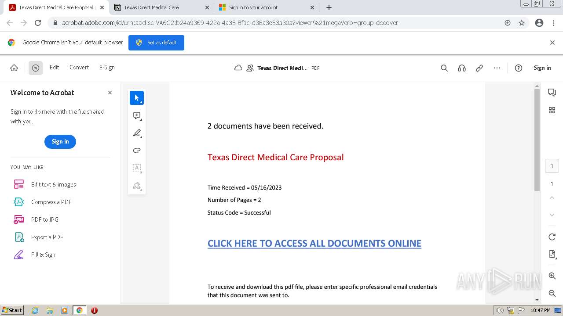Open the help question mark icon

pos(519,68)
